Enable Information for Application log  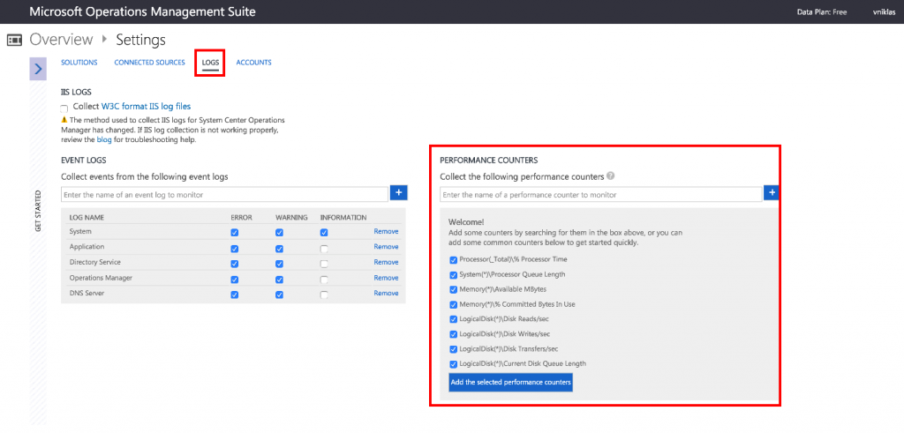[324, 249]
